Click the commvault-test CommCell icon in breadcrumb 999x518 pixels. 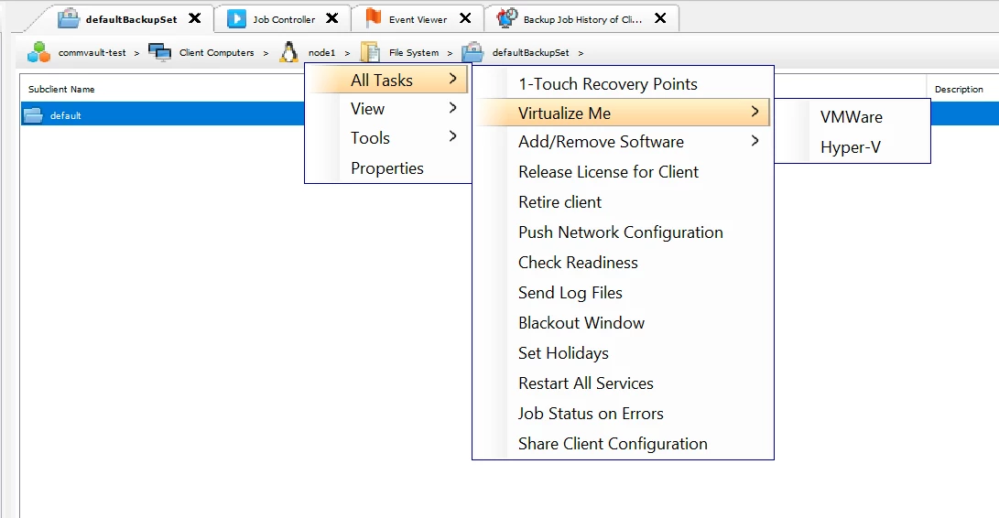pyautogui.click(x=38, y=52)
